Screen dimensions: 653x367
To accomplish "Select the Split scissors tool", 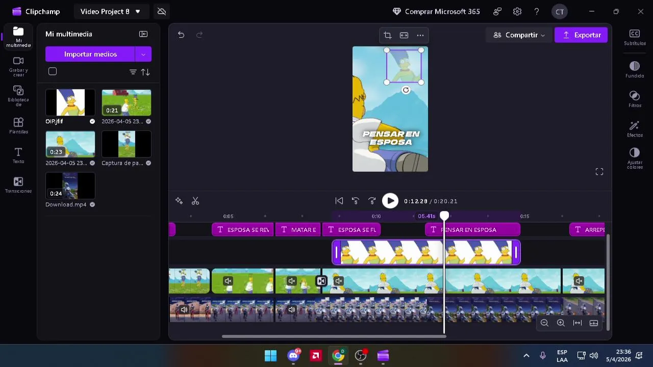I will pyautogui.click(x=195, y=201).
